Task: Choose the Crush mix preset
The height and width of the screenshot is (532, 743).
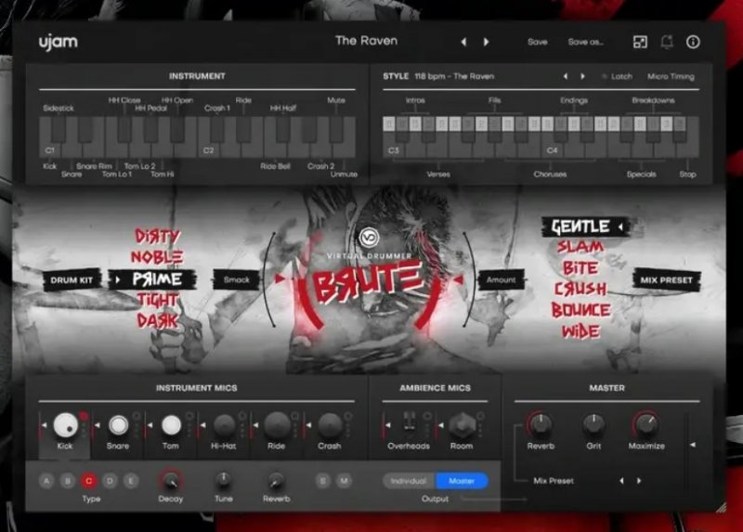Action: (580, 289)
